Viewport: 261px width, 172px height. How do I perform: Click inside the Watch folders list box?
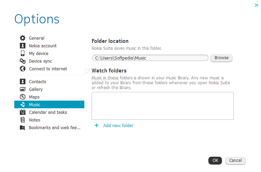[x=163, y=106]
